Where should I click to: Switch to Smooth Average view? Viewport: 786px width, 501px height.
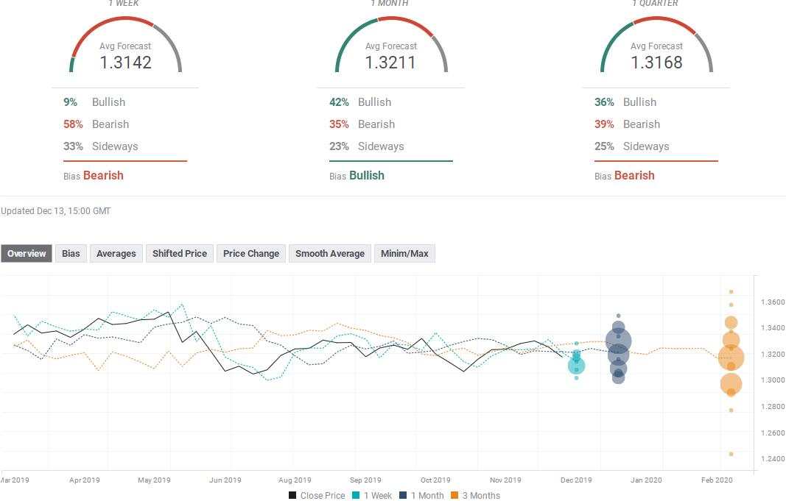click(330, 253)
